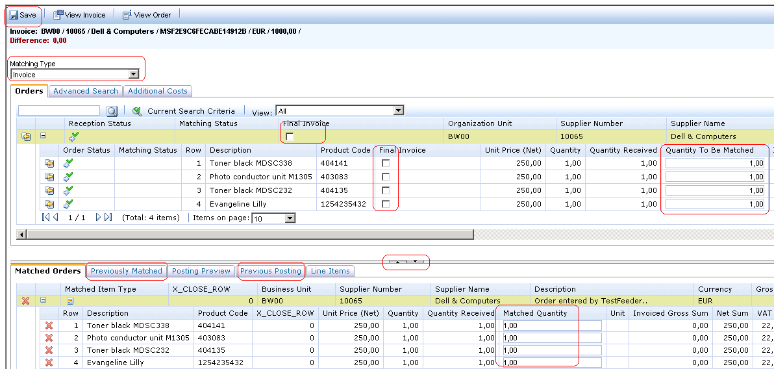
Task: Click product code 1254235432 in Orders table
Action: pos(343,204)
